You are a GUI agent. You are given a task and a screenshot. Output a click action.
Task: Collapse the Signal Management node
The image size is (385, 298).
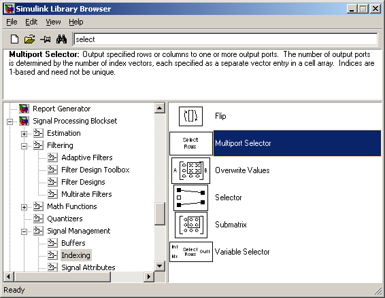point(24,231)
